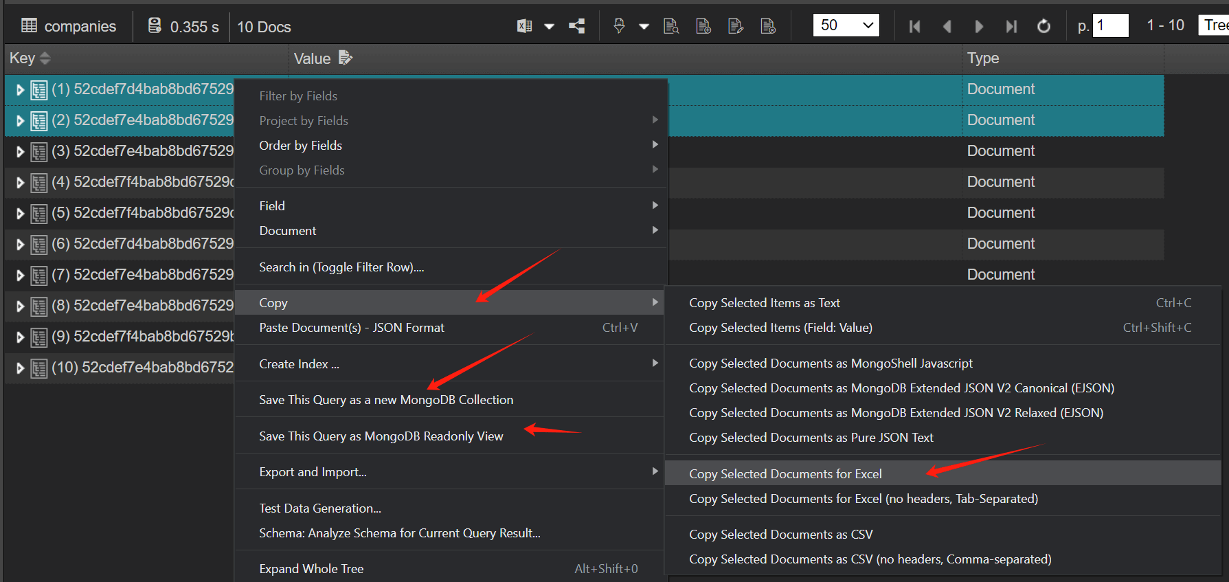Image resolution: width=1229 pixels, height=582 pixels.
Task: Expand document row (3)
Action: pyautogui.click(x=20, y=152)
